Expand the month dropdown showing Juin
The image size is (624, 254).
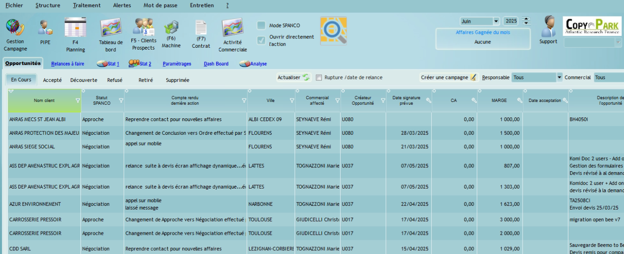(496, 22)
